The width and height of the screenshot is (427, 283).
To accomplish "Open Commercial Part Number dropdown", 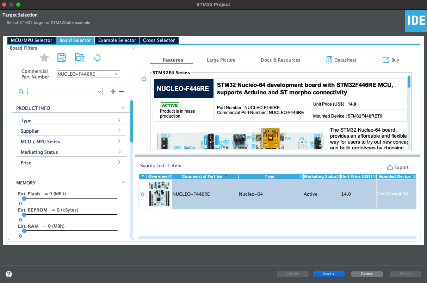I will [x=117, y=74].
